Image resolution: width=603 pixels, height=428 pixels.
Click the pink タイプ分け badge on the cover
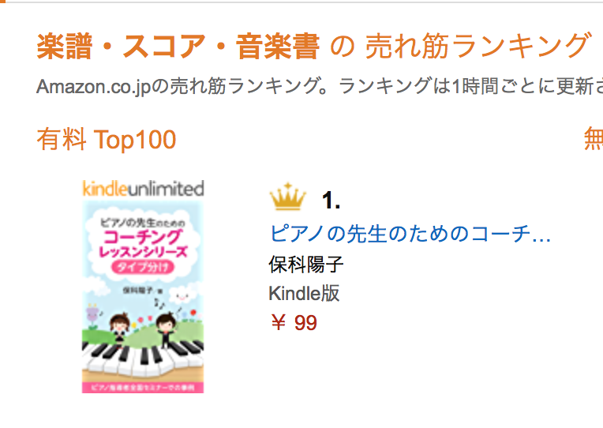[x=142, y=267]
